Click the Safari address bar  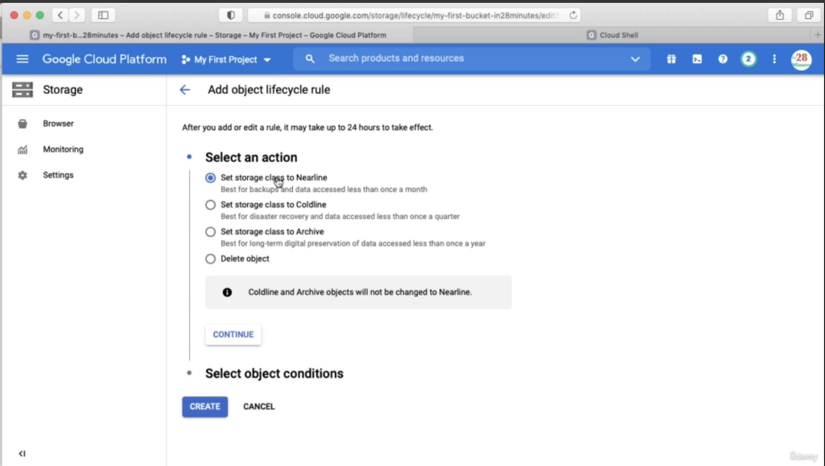(414, 15)
